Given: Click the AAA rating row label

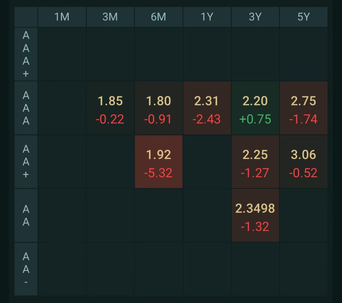Looking at the screenshot, I should pos(26,108).
